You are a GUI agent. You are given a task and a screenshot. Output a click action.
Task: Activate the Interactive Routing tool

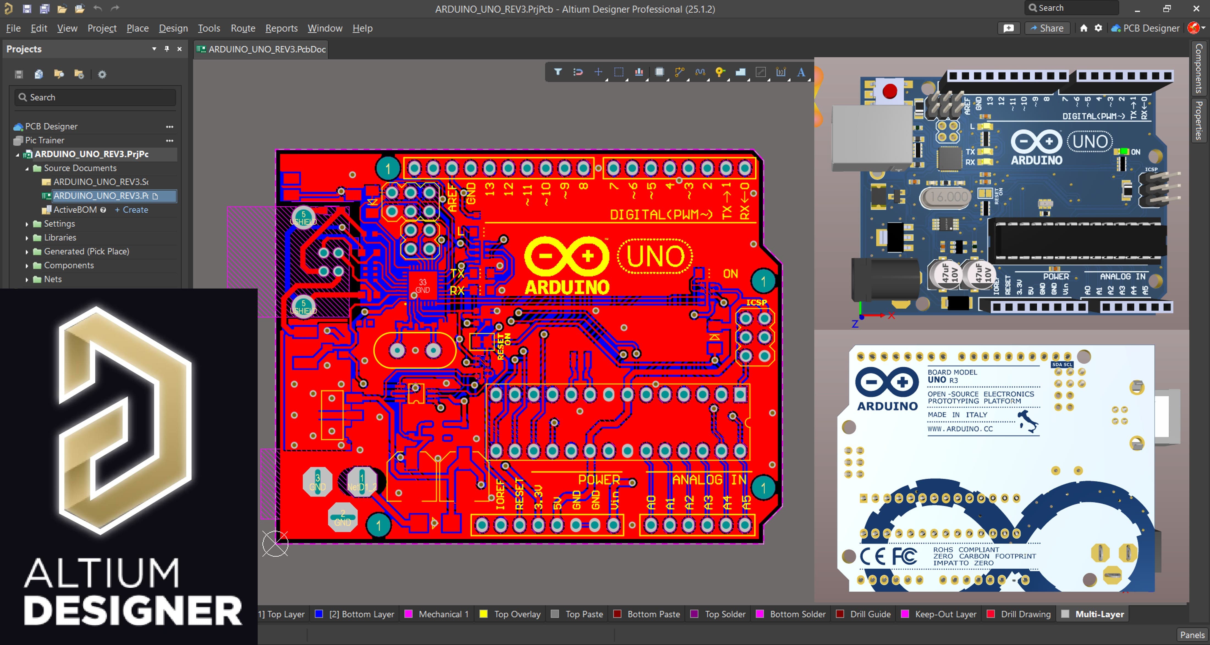point(679,72)
